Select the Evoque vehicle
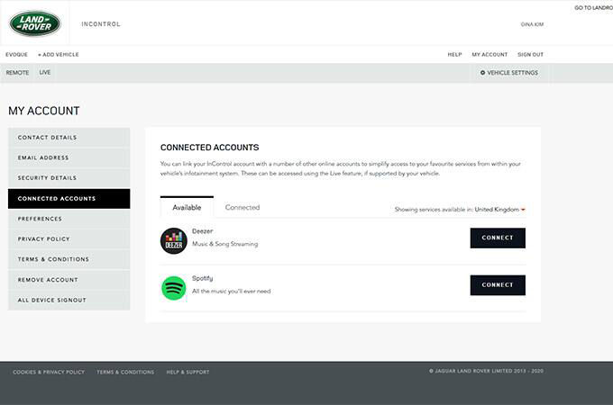 coord(16,55)
